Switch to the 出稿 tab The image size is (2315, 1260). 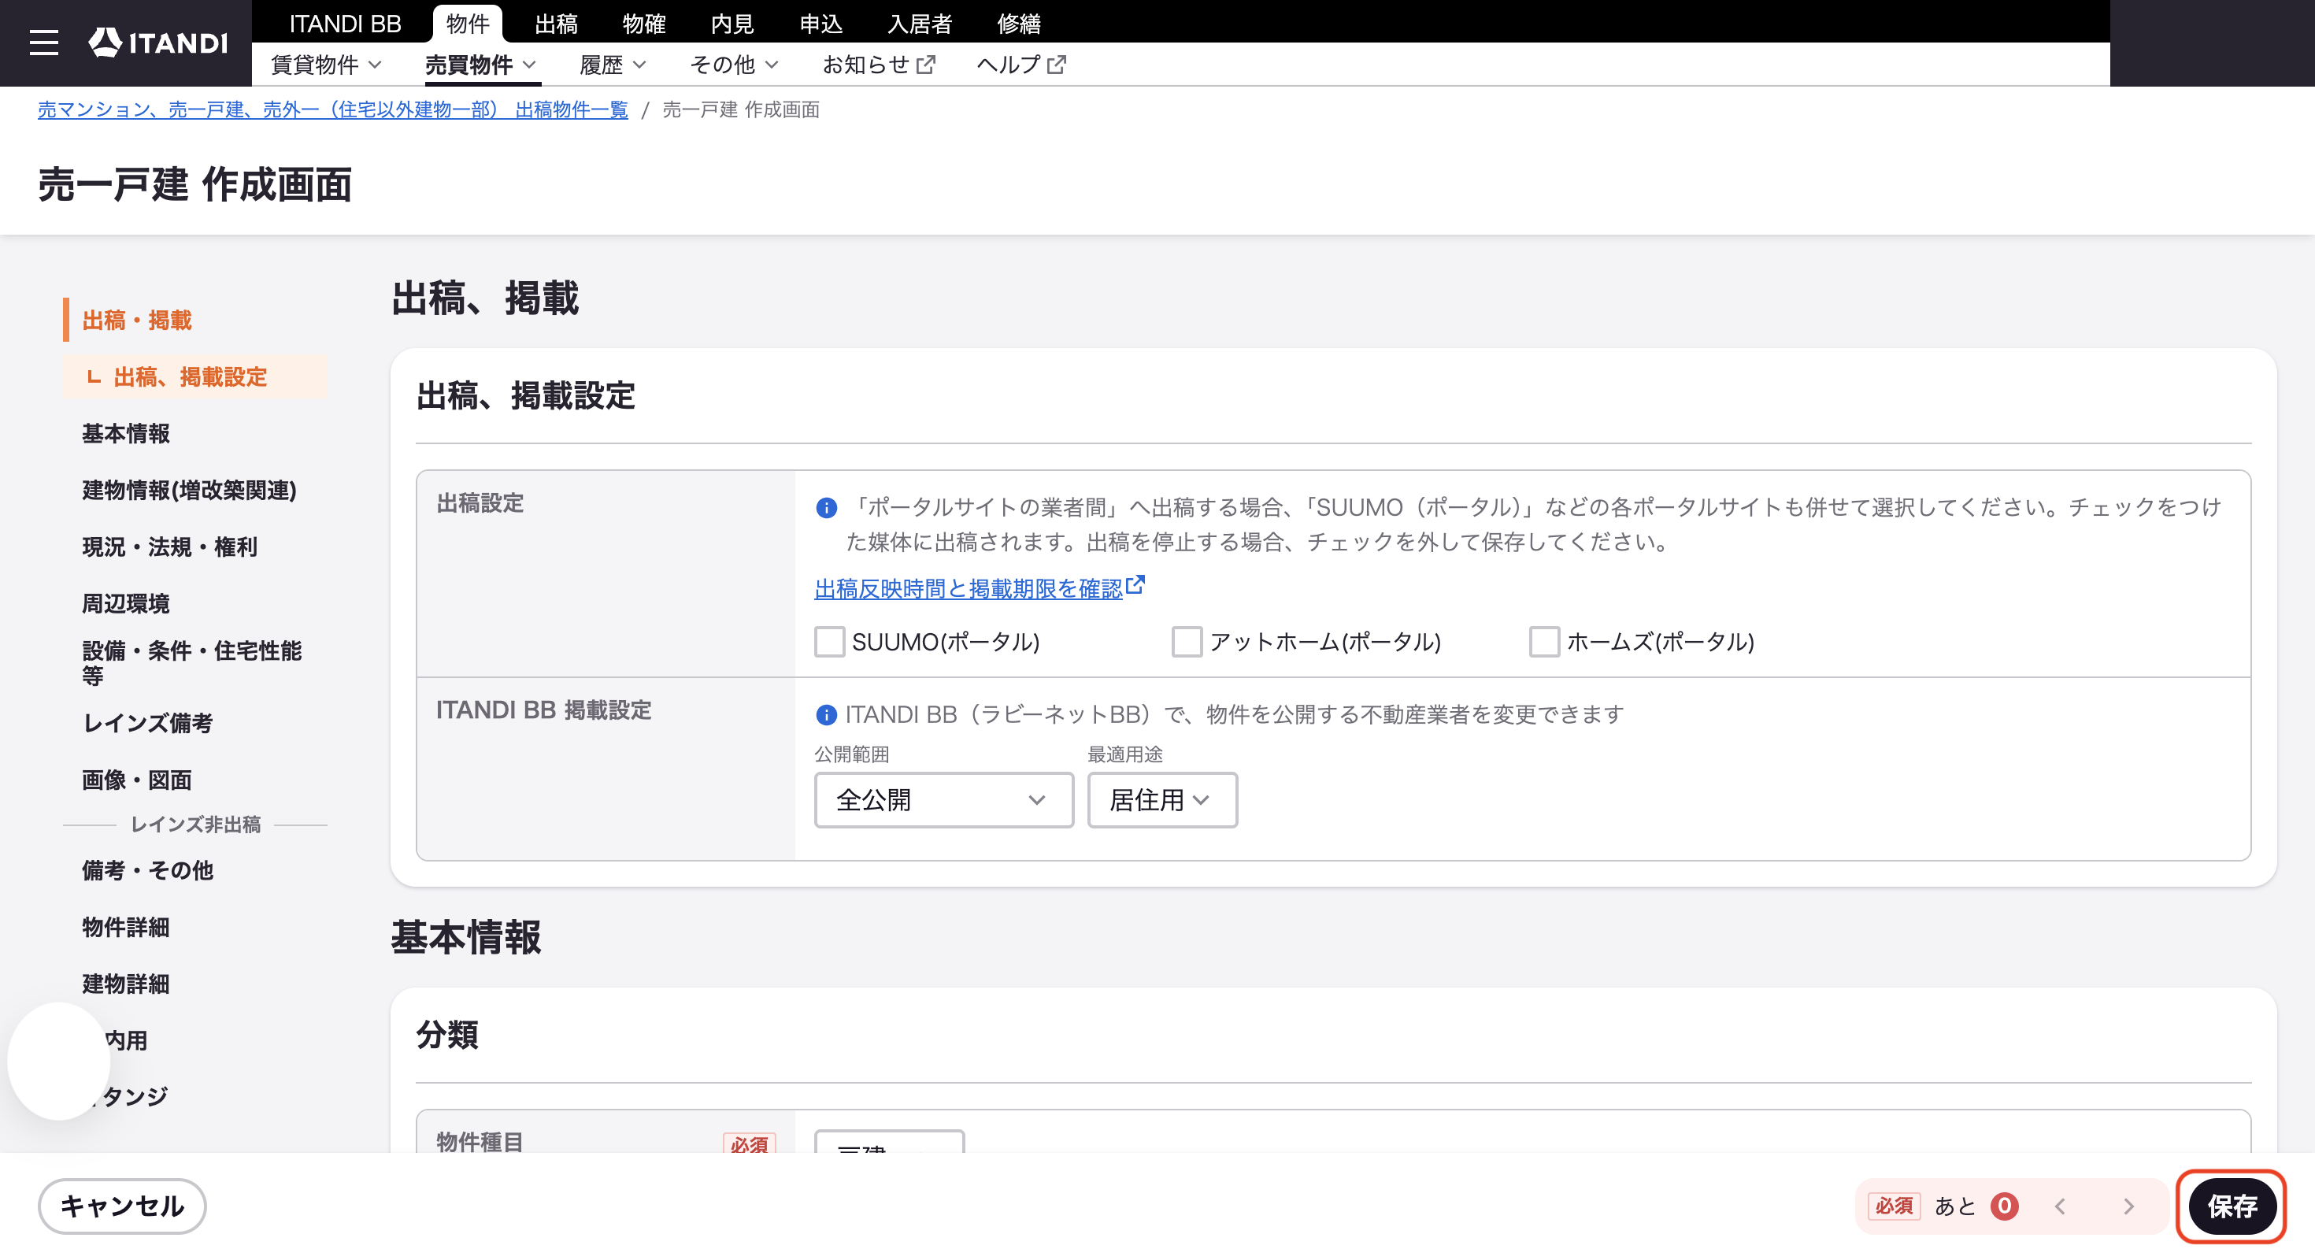pos(555,24)
